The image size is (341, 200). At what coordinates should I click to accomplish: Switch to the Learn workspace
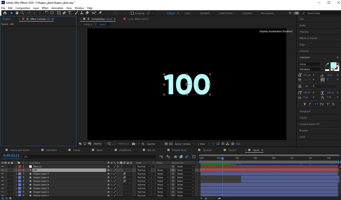pyautogui.click(x=187, y=13)
